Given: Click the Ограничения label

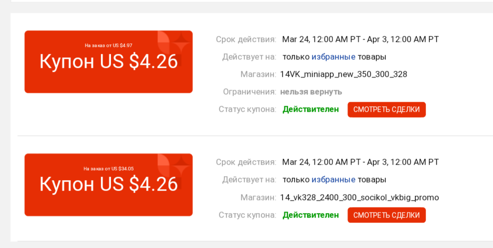Looking at the screenshot, I should point(249,92).
